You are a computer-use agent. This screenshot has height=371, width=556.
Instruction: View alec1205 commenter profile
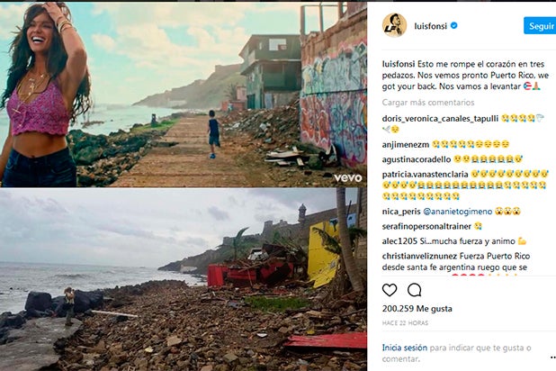coord(400,241)
